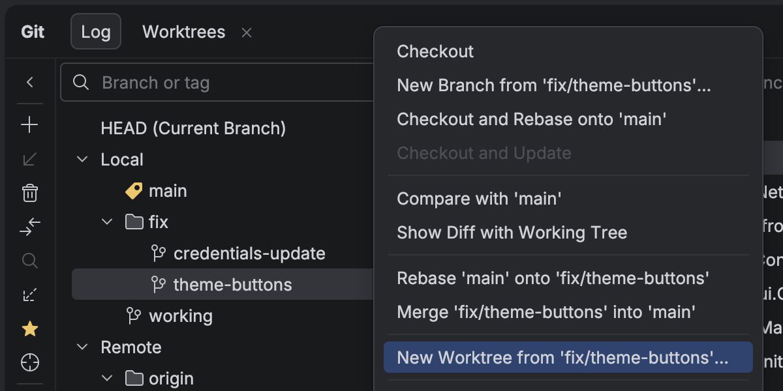
Task: Collapse the Remote branches node
Action: [82, 347]
